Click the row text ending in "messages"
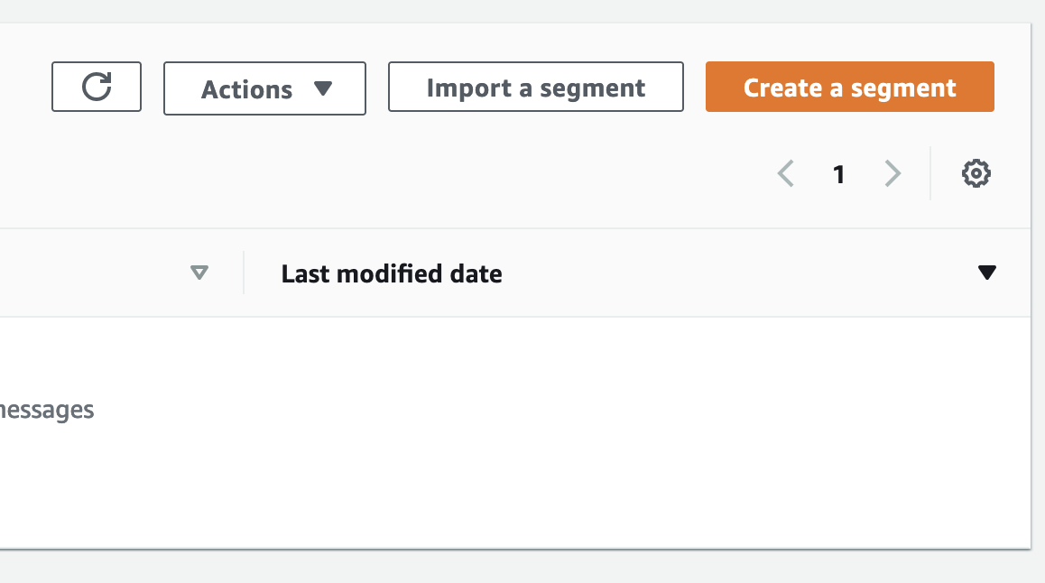This screenshot has height=583, width=1045. tap(47, 410)
